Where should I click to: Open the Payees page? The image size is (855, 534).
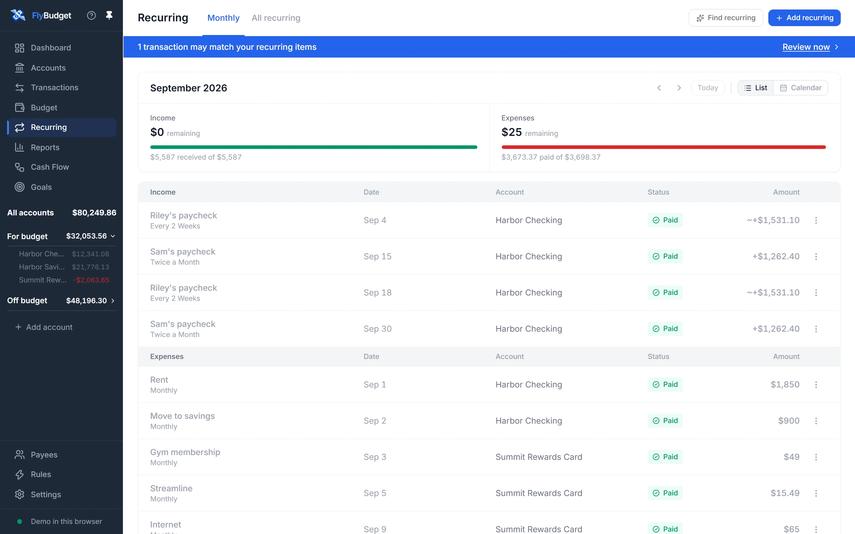(x=61, y=454)
